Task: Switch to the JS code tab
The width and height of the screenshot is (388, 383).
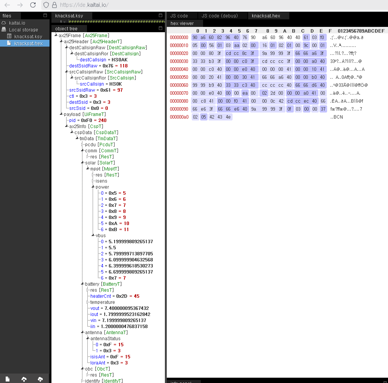Action: point(179,16)
